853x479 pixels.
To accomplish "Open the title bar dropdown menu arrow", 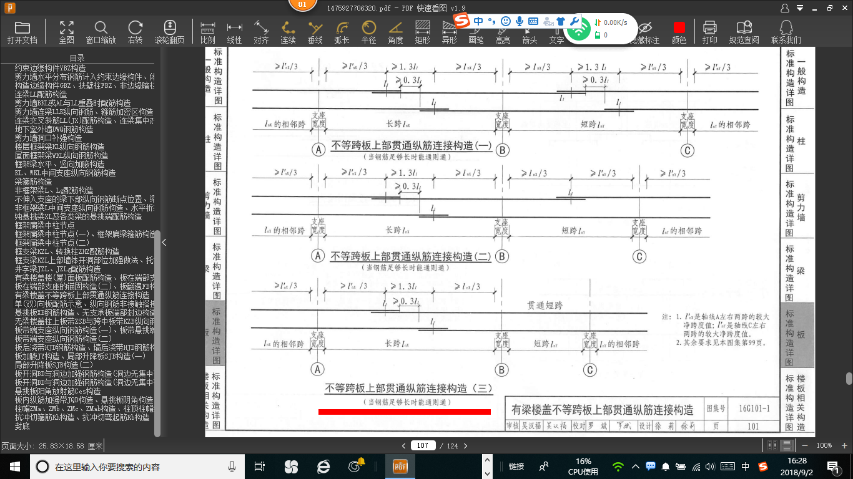I will pyautogui.click(x=800, y=8).
